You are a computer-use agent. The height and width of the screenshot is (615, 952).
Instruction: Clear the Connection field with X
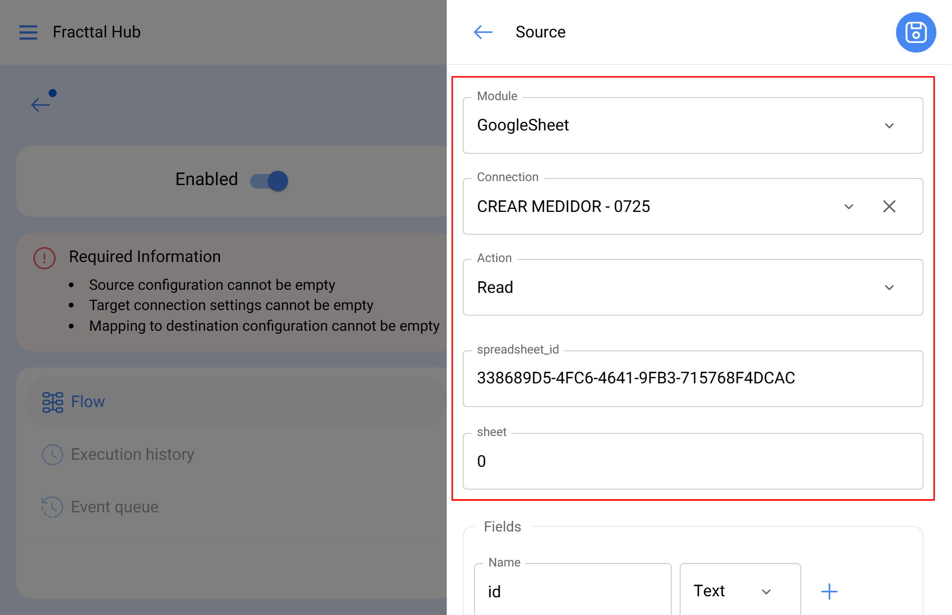click(889, 206)
